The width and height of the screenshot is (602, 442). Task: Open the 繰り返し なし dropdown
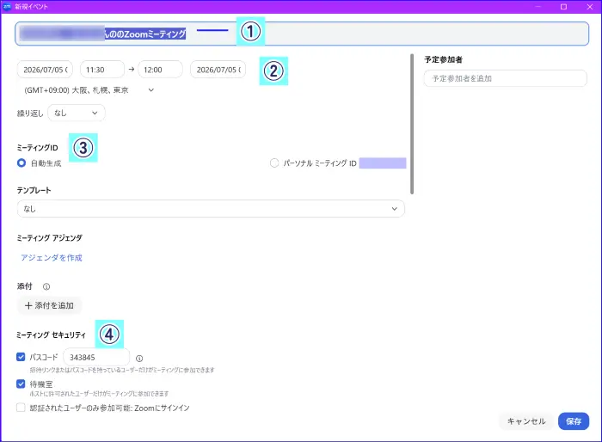coord(76,113)
